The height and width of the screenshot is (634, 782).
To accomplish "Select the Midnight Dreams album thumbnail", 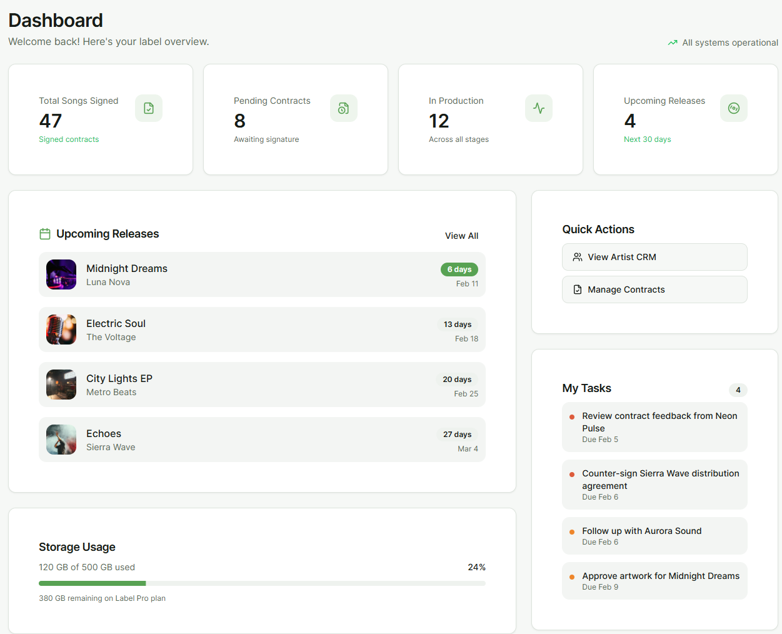I will click(61, 274).
